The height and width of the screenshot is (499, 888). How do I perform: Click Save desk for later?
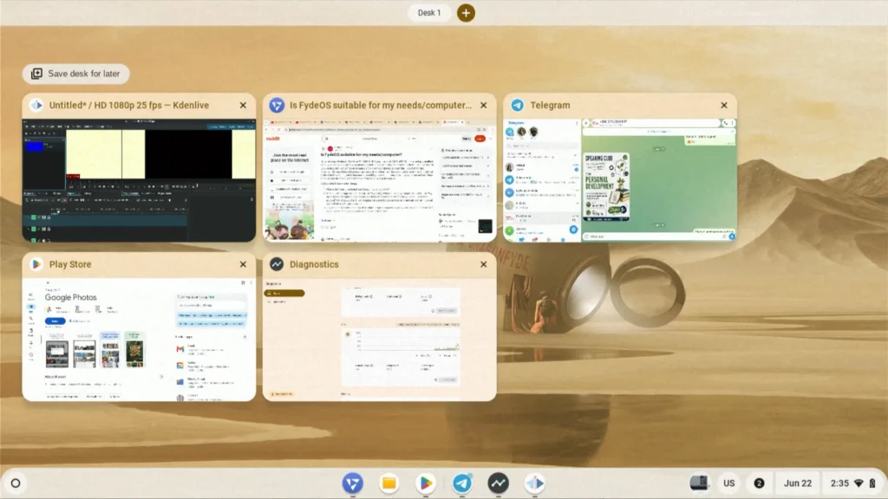[76, 74]
